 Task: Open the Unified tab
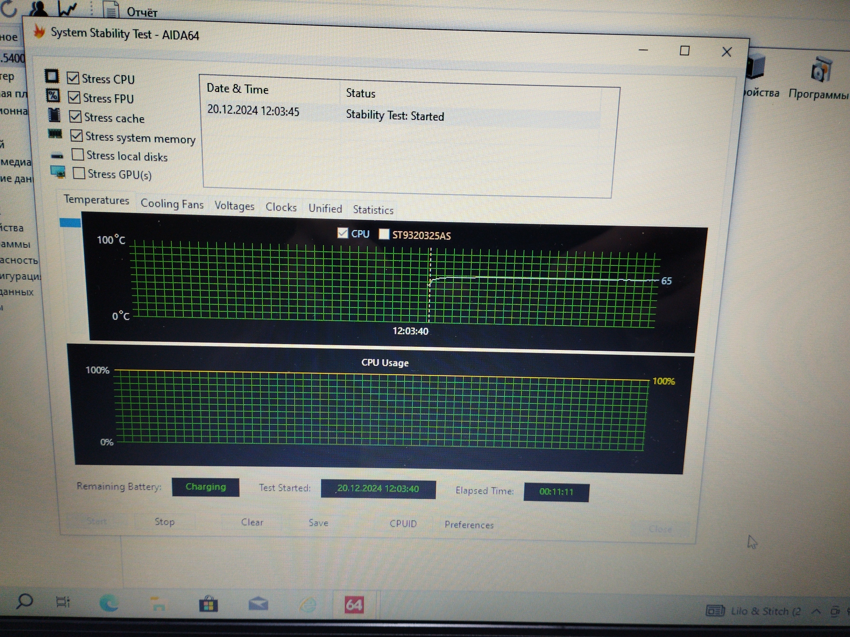(x=325, y=208)
